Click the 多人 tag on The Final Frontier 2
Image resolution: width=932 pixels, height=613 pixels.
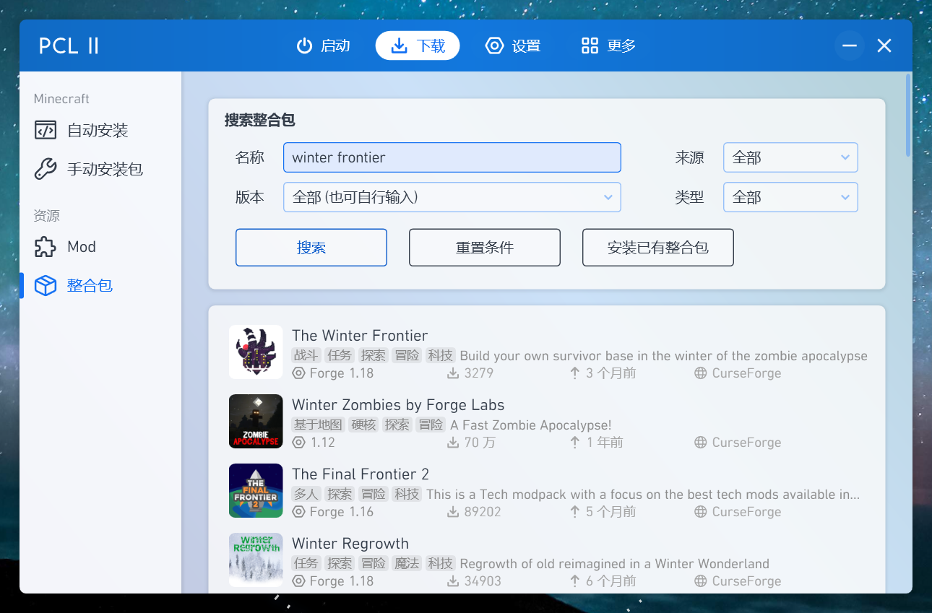tap(306, 495)
